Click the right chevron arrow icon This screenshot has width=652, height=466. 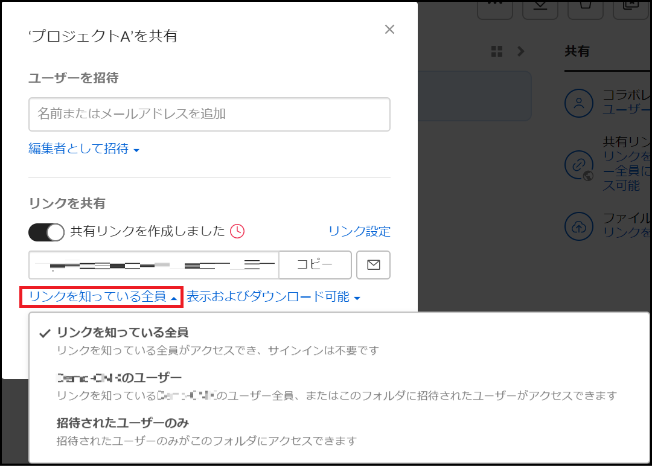520,51
